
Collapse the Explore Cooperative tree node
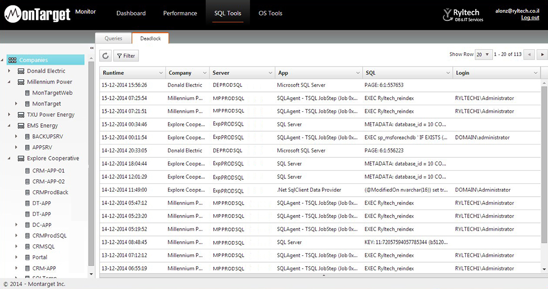(9, 158)
